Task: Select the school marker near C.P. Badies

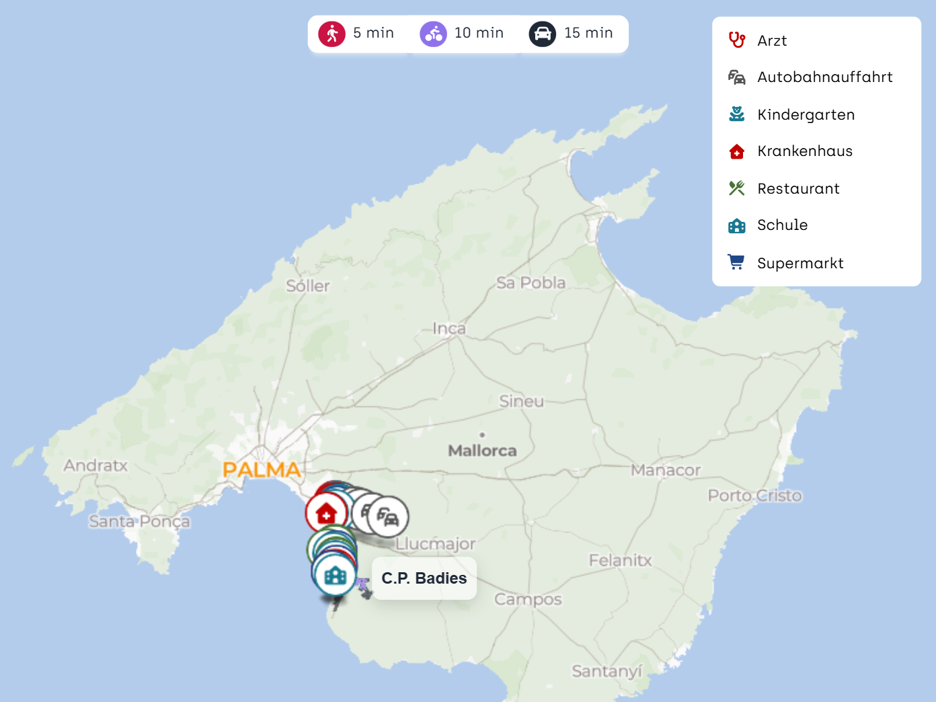Action: pos(335,576)
